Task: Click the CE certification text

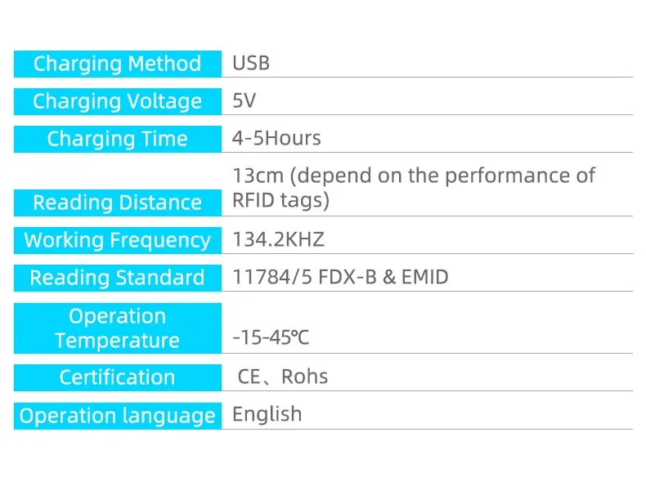Action: tap(249, 377)
